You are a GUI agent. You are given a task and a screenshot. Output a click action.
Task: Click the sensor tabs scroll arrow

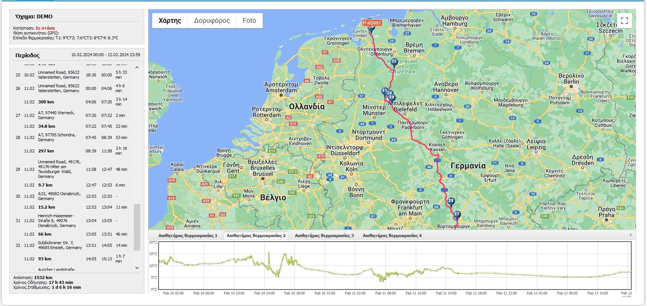631,235
